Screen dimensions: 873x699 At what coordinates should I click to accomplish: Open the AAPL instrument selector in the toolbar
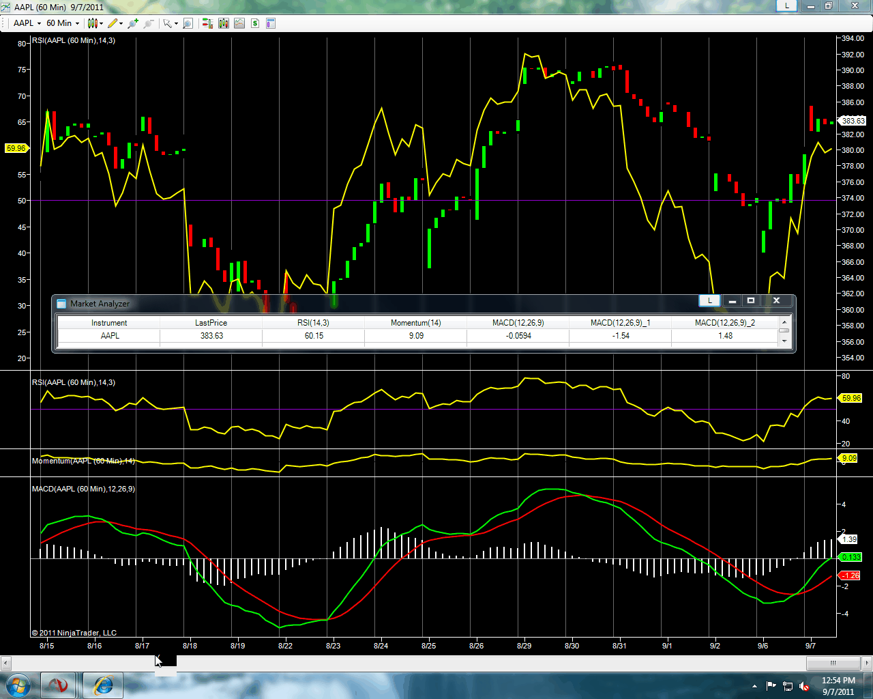pos(27,23)
